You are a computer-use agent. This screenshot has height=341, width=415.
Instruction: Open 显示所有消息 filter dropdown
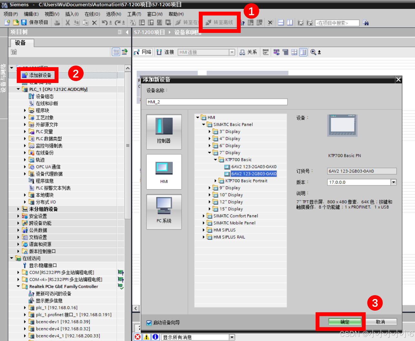coord(232,337)
